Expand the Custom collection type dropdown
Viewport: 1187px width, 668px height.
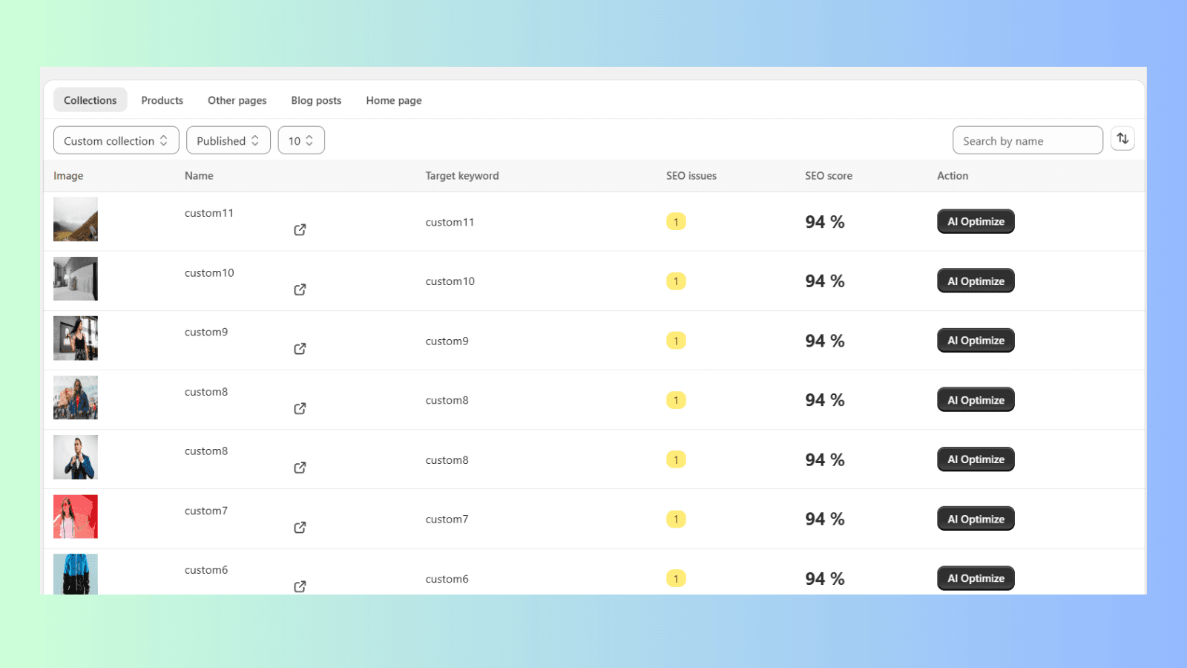[116, 140]
